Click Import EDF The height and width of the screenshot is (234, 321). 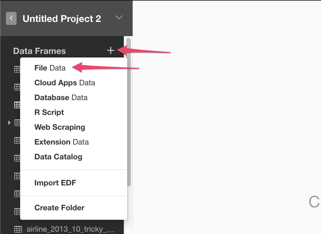pos(55,183)
